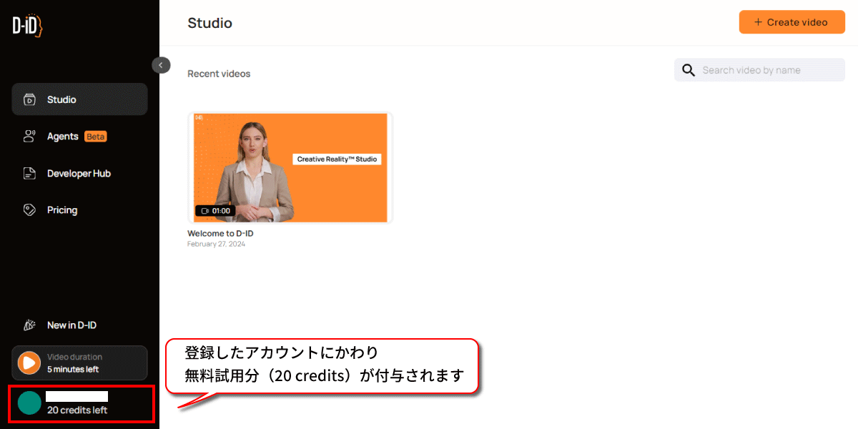The width and height of the screenshot is (858, 429).
Task: Click the 20 credits left text
Action: [x=77, y=410]
